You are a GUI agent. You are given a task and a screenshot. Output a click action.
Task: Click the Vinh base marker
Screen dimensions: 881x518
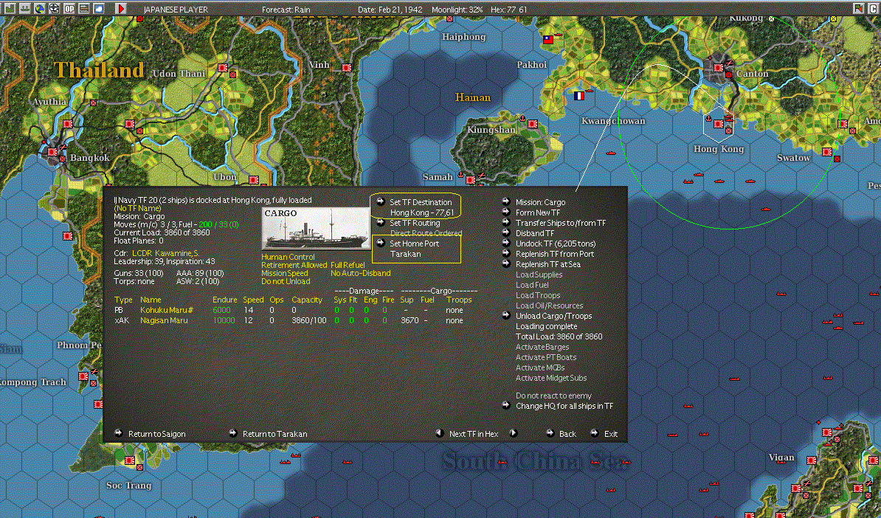[347, 67]
